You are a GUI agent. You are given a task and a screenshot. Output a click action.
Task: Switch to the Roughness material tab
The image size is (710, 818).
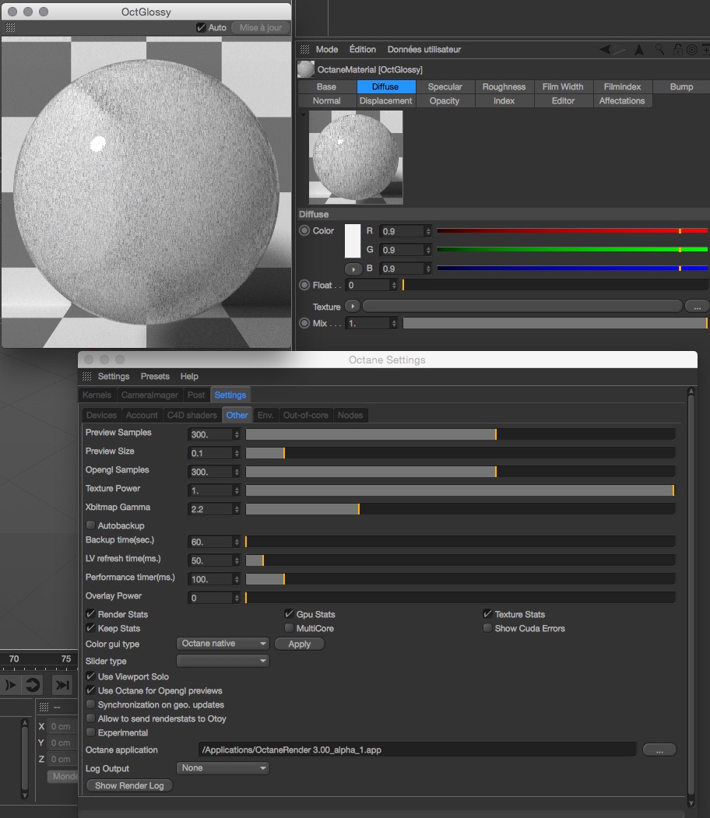tap(504, 86)
